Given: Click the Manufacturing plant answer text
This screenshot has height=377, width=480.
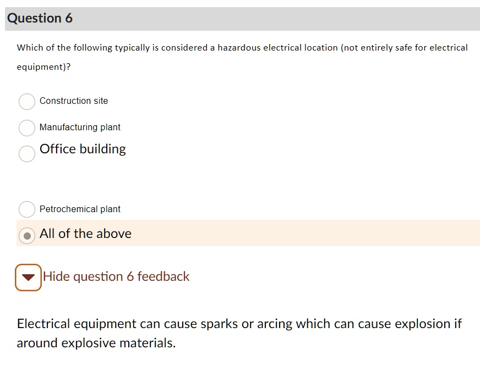Looking at the screenshot, I should [79, 127].
